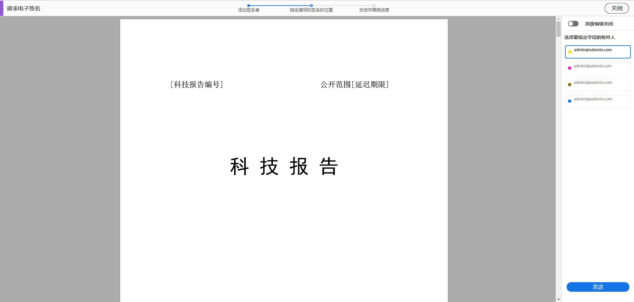Go to the 指定填写和签名的位置 step
The height and width of the screenshot is (302, 634).
pos(311,8)
